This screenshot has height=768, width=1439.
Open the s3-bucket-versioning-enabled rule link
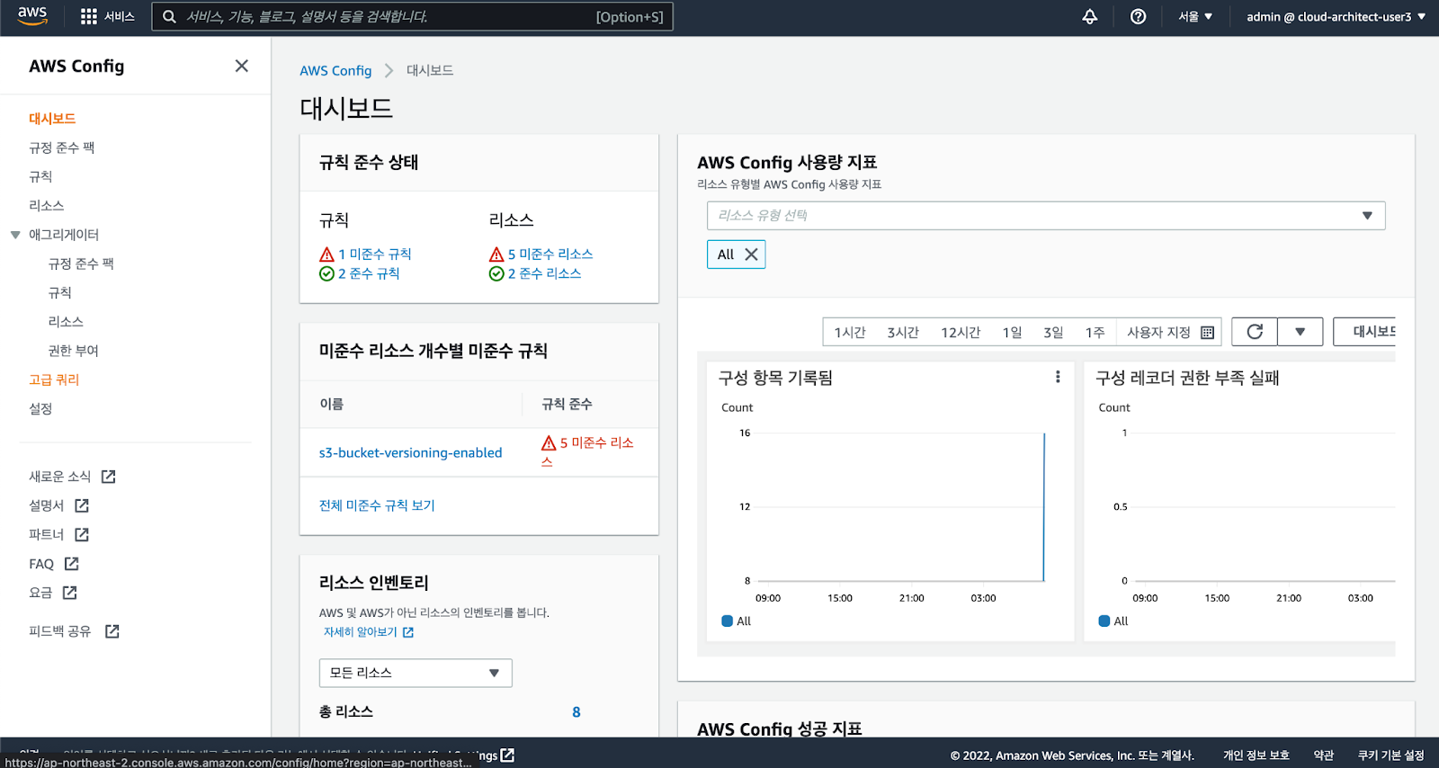410,452
